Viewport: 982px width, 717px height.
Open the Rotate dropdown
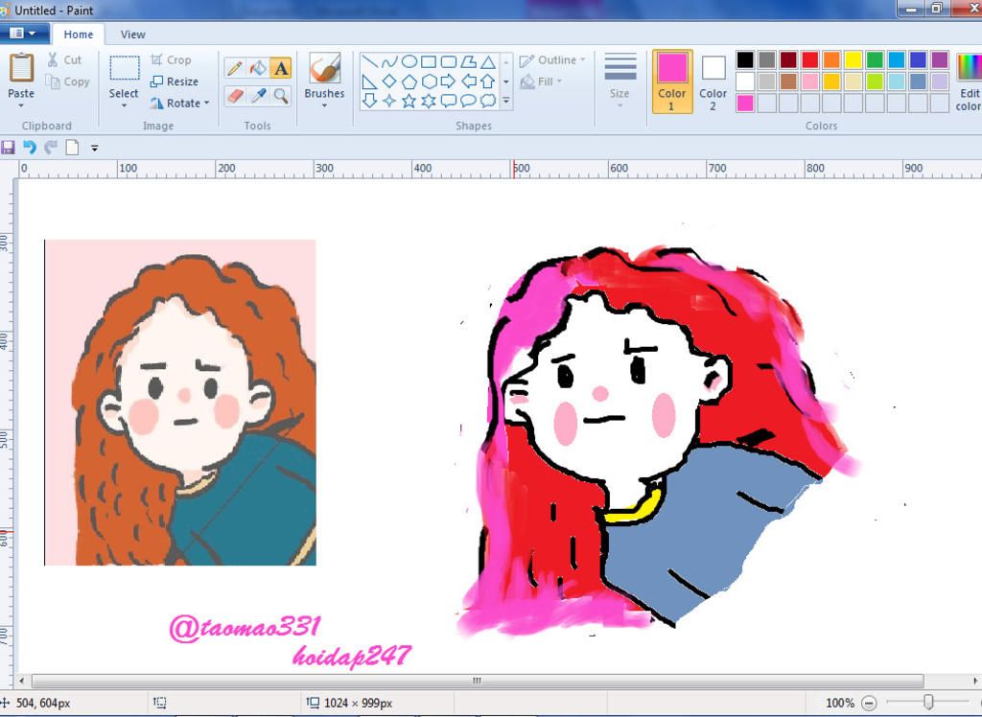[x=179, y=103]
